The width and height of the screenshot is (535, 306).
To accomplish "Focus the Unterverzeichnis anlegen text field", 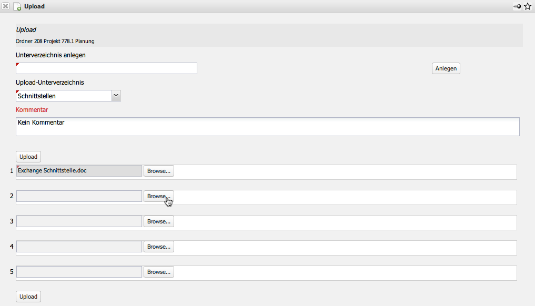I will tap(106, 68).
